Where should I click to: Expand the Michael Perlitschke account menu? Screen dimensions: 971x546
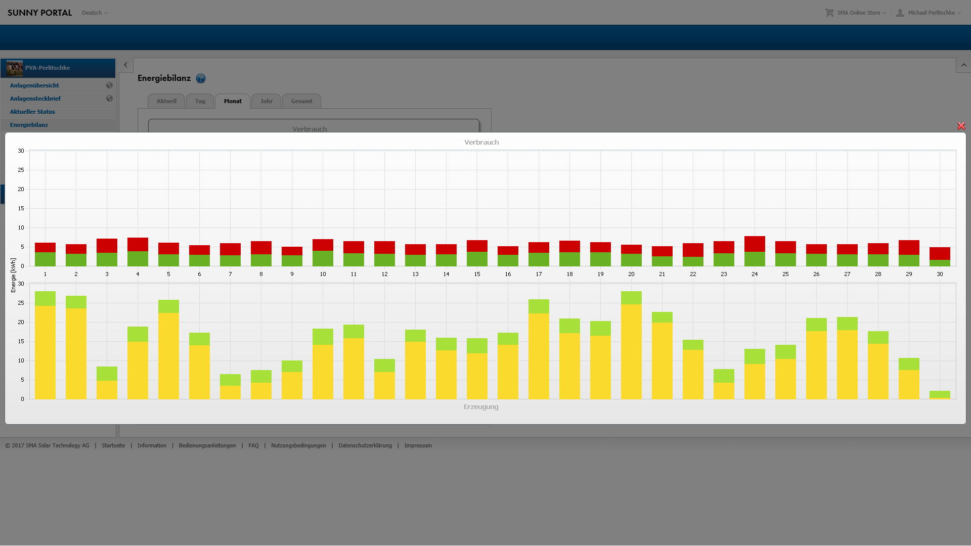point(934,13)
